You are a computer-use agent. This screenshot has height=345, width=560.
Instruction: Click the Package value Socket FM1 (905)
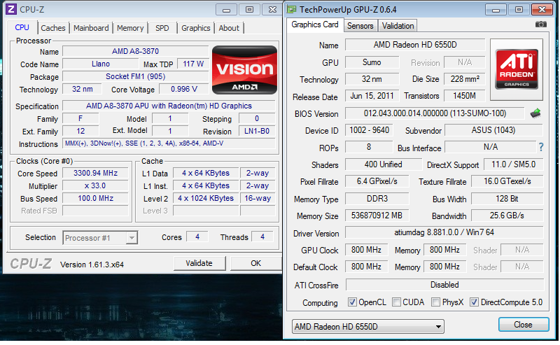135,76
